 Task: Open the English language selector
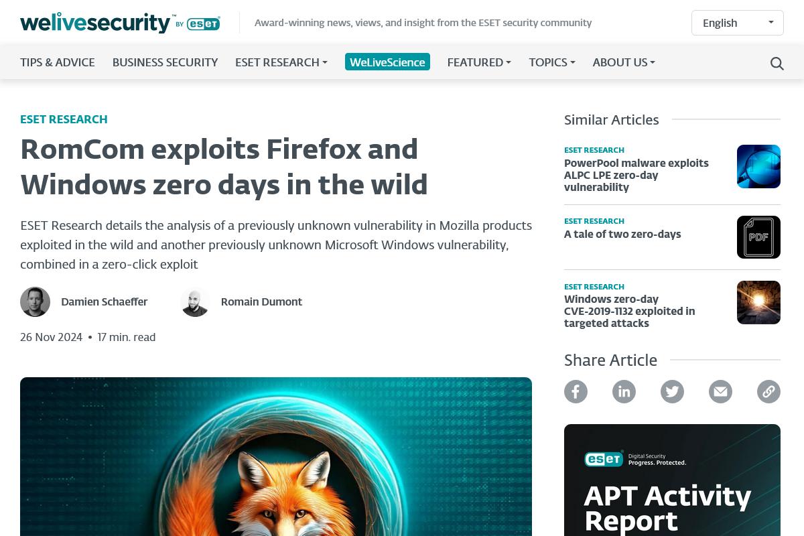(737, 22)
